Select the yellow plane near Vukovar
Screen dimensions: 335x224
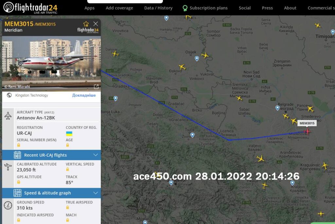coord(205,55)
